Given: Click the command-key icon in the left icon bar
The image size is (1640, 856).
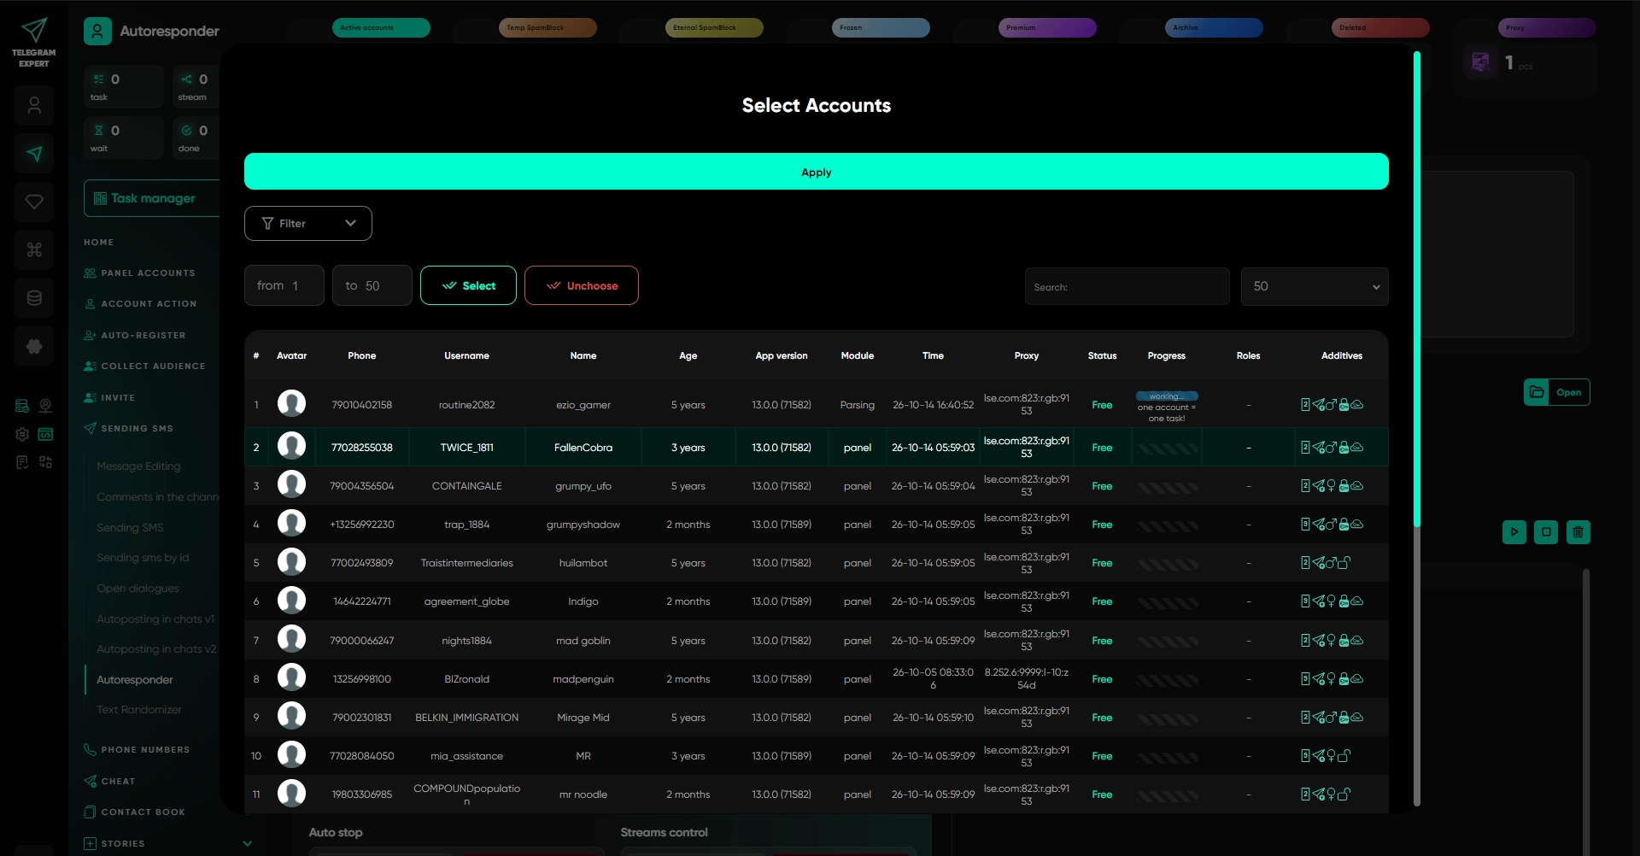Looking at the screenshot, I should [34, 249].
